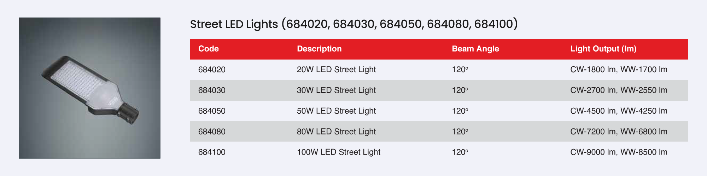This screenshot has height=176, width=707.
Task: Click 30W LED Street Light description
Action: pyautogui.click(x=336, y=90)
